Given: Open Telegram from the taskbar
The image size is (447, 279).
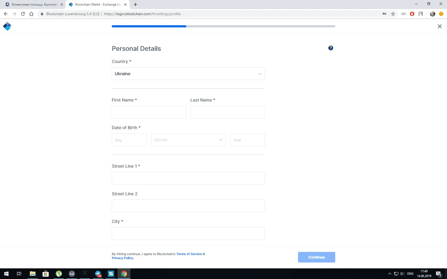Looking at the screenshot, I should (x=98, y=274).
